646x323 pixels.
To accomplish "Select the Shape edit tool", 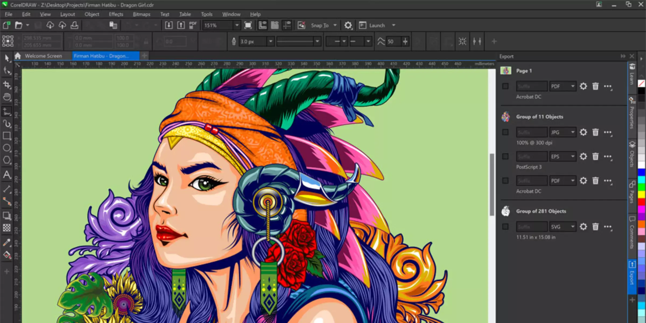I will [7, 71].
